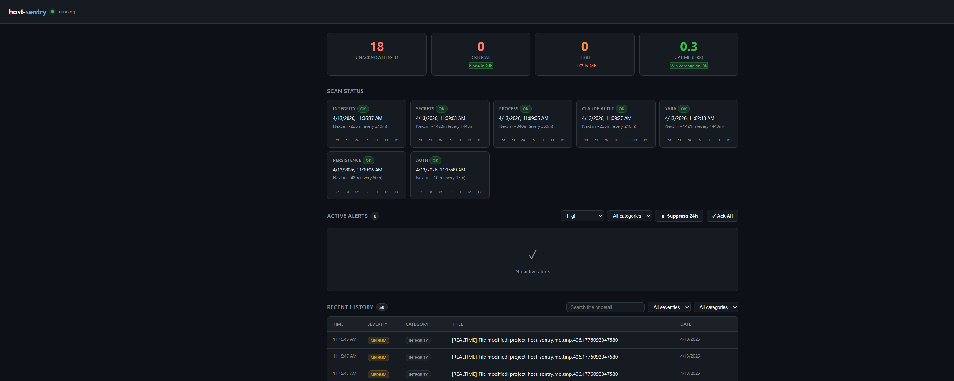Screen dimensions: 954x381
Task: Click the Ack All button
Action: pos(722,216)
